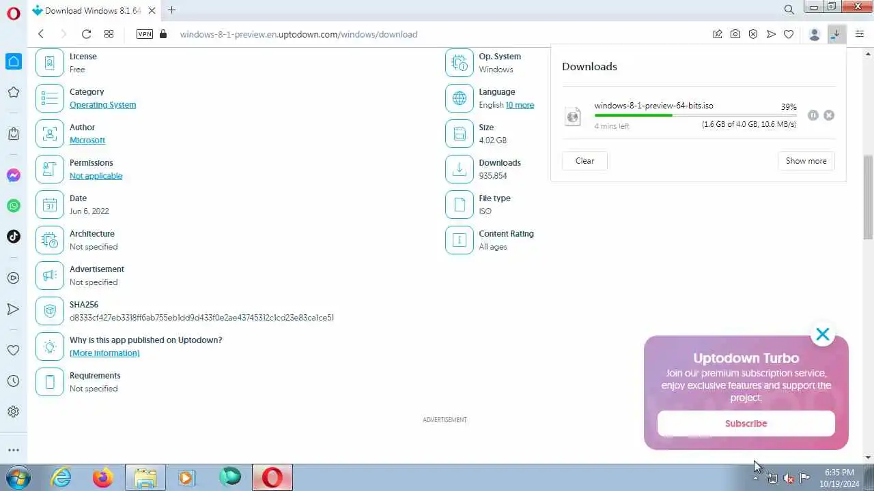Screen dimensions: 874x491
Task: Open windows-8-1-preview-64-bits.iso file entry
Action: point(653,106)
